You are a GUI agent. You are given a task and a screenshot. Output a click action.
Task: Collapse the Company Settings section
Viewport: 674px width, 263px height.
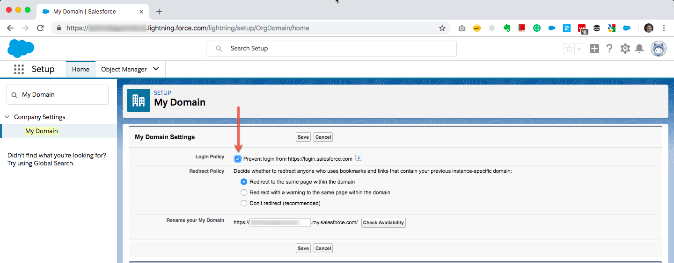[x=7, y=117]
